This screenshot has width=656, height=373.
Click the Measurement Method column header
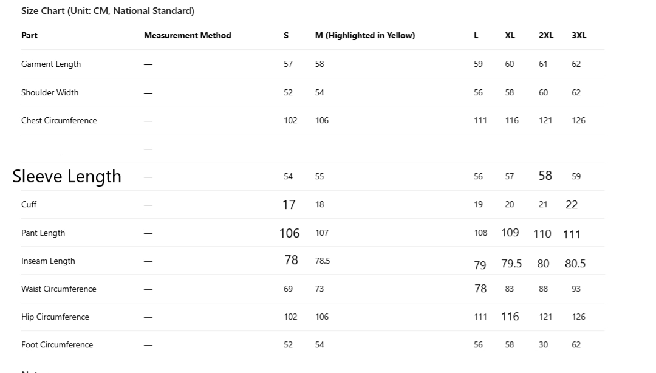click(x=187, y=36)
